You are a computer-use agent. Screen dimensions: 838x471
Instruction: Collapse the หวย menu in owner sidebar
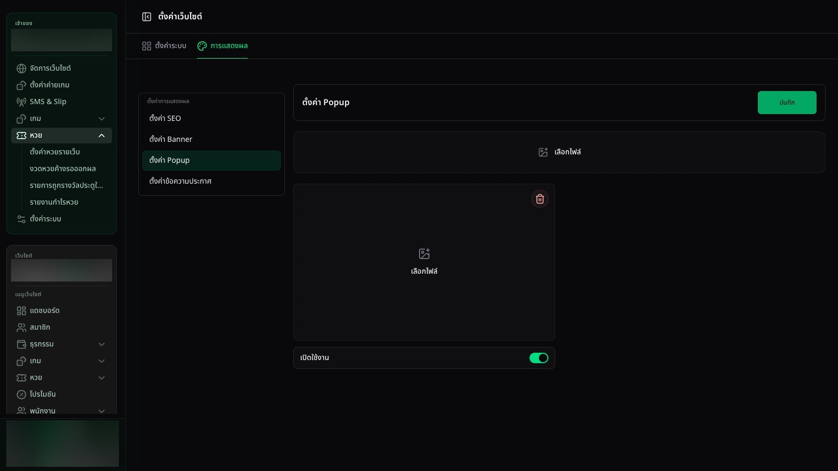click(102, 136)
